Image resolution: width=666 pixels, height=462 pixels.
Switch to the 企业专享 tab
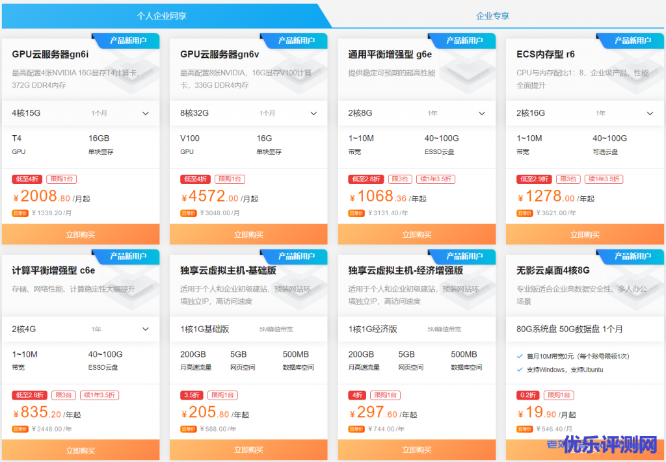pos(493,16)
